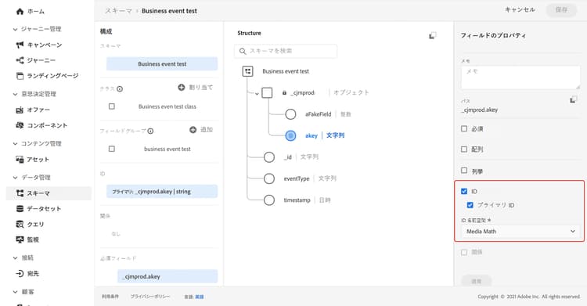Collapse the 接続 section
This screenshot has width=587, height=306.
point(15,258)
